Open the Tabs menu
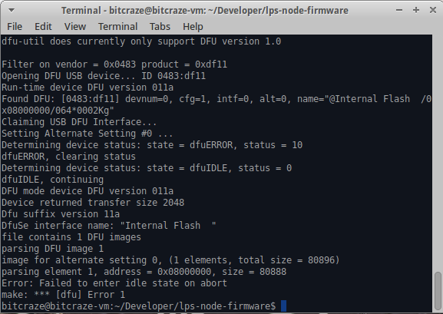 160,27
